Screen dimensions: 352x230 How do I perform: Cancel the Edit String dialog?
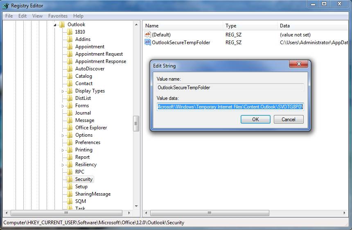coord(288,119)
